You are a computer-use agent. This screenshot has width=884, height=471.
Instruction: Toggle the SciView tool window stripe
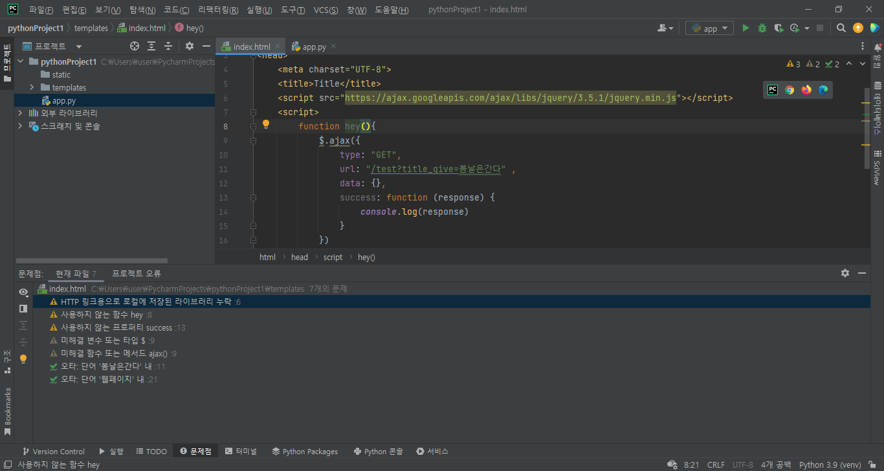878,168
